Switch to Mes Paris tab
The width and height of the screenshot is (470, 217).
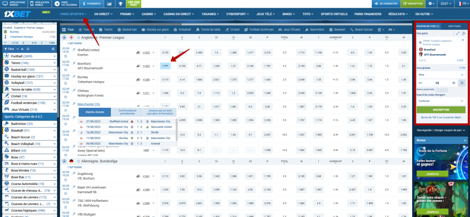tap(454, 26)
